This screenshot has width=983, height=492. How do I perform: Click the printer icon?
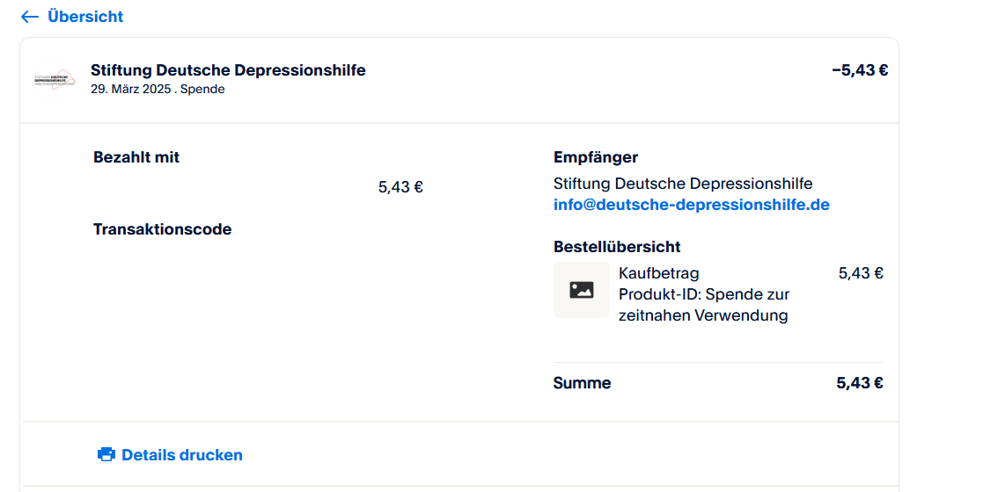point(106,455)
